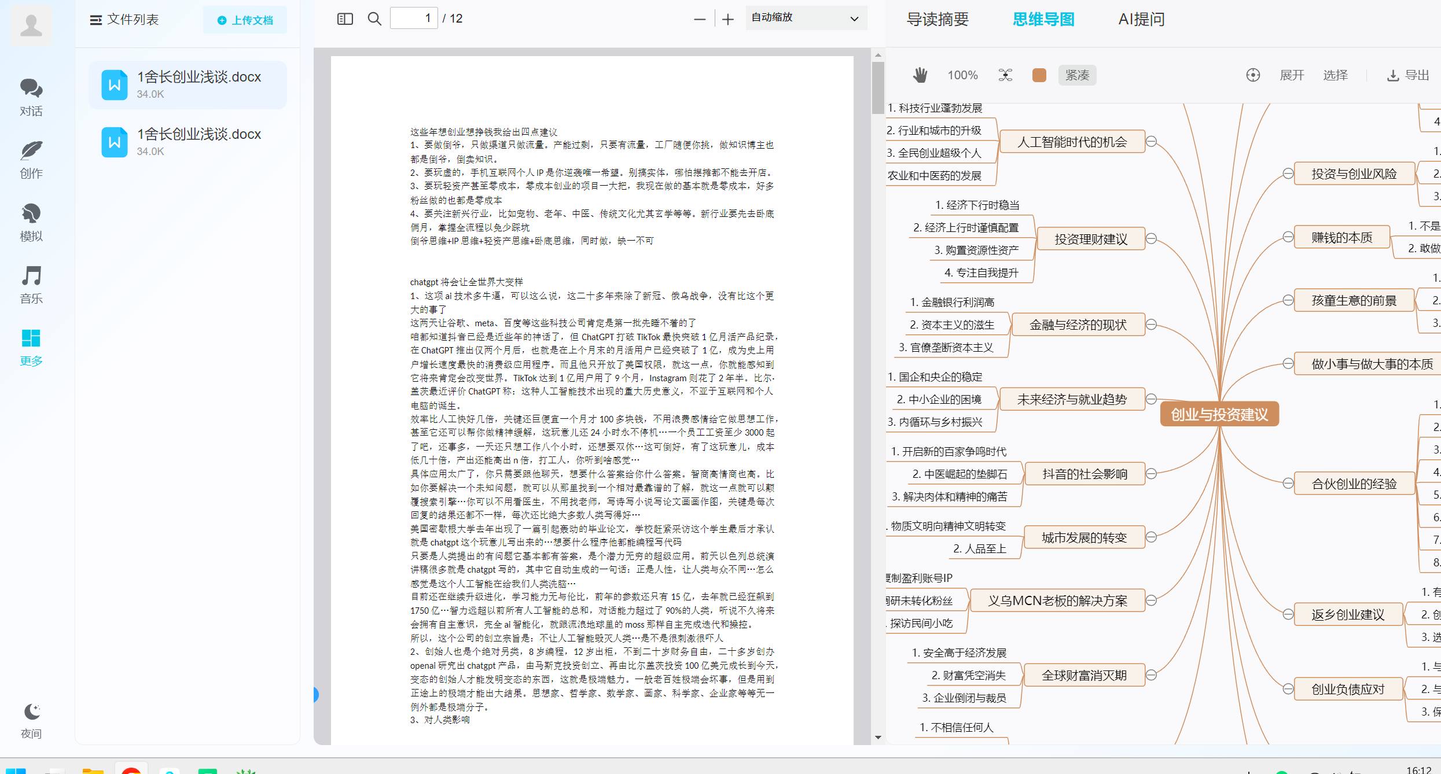Image resolution: width=1441 pixels, height=774 pixels.
Task: Click document scrollbar down arrow
Action: click(x=878, y=737)
